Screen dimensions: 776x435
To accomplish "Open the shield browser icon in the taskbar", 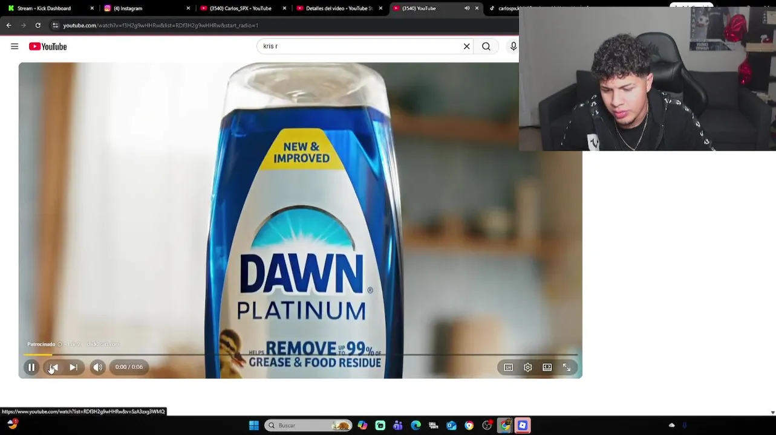I will pos(469,425).
